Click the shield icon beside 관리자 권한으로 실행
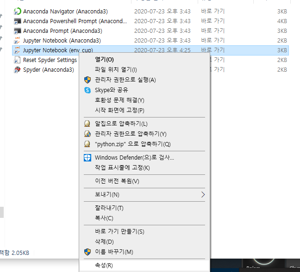 87,80
